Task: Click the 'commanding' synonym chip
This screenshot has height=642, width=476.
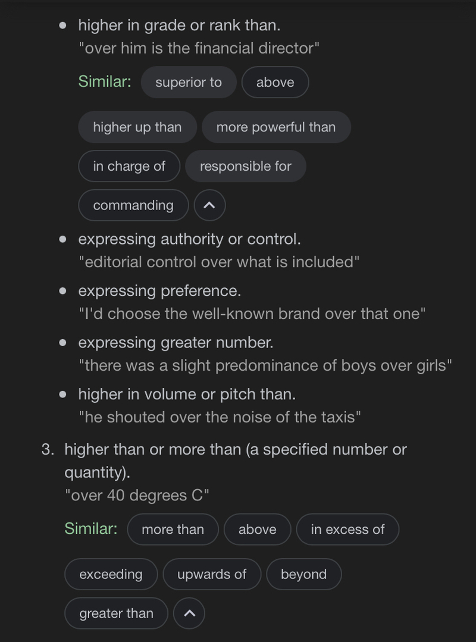Action: (133, 205)
